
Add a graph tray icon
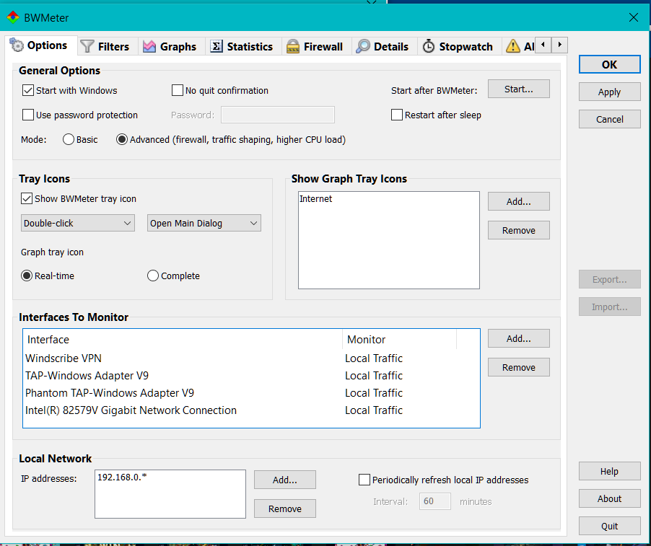point(518,202)
